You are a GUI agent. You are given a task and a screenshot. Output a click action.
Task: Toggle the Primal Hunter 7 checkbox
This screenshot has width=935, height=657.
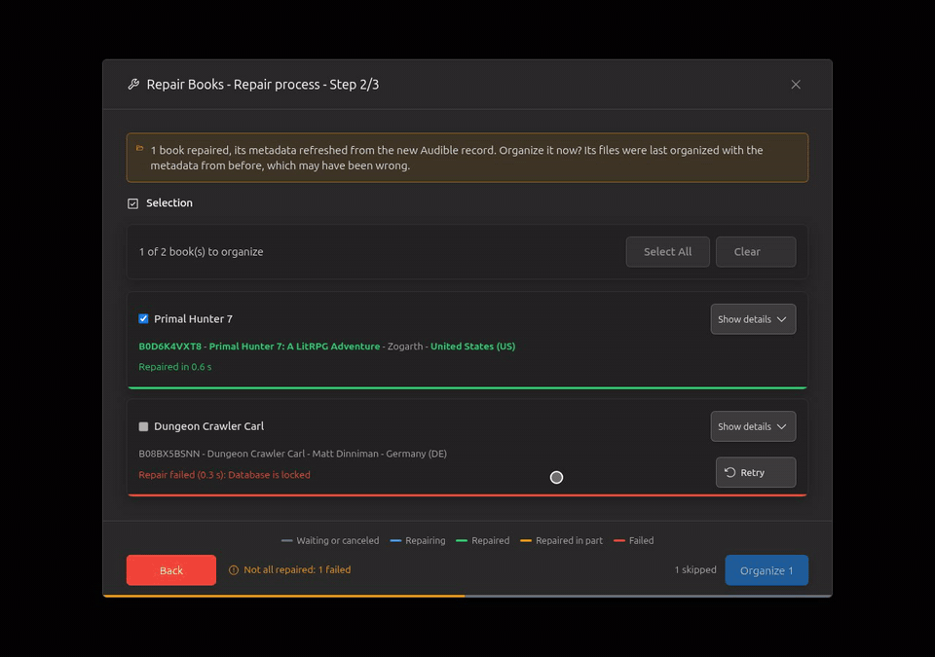pyautogui.click(x=144, y=319)
